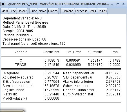Click the 'R-squared' label
Viewport: 127px width, 112px height.
(x=11, y=73)
